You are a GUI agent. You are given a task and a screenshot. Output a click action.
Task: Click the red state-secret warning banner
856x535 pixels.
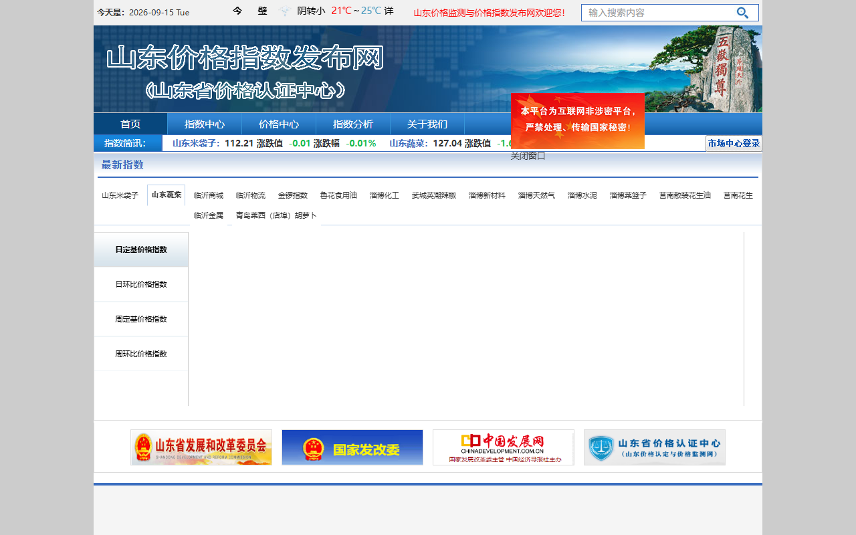(x=578, y=121)
